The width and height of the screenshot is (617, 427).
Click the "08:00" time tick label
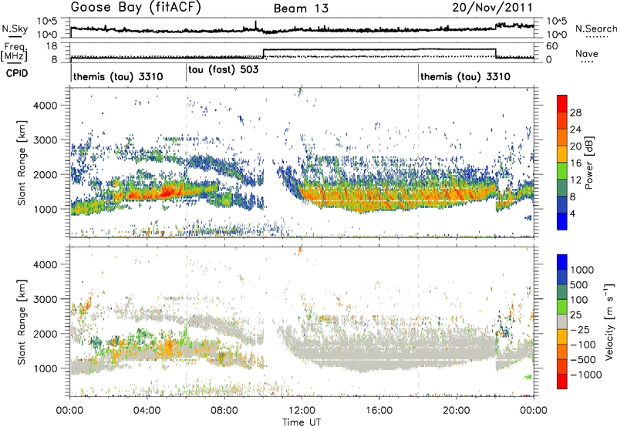[x=224, y=411]
